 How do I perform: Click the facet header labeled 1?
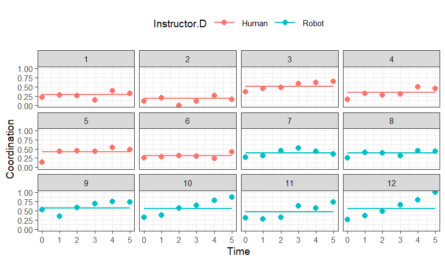point(86,59)
